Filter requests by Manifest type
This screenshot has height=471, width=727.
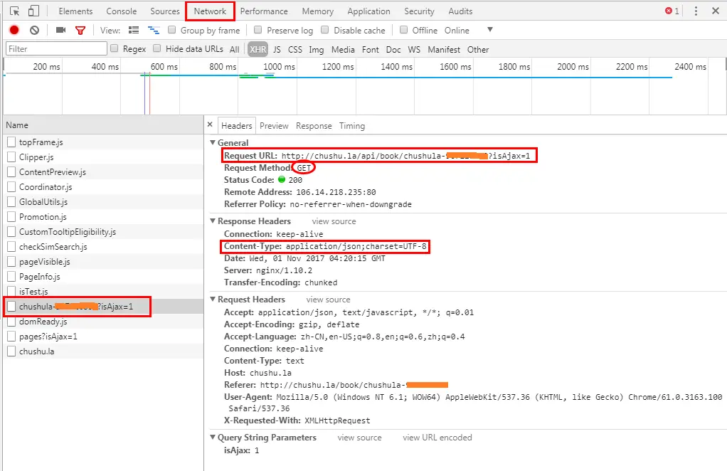(x=444, y=49)
